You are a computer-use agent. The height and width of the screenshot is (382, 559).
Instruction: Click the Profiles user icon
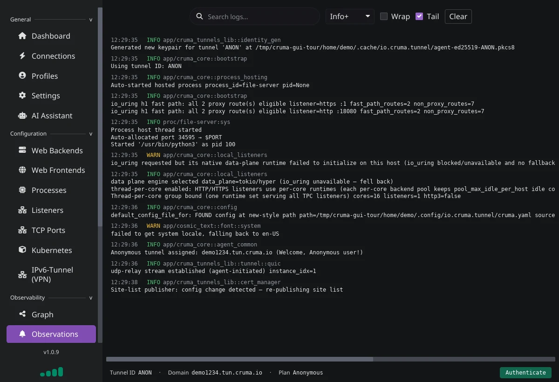22,76
